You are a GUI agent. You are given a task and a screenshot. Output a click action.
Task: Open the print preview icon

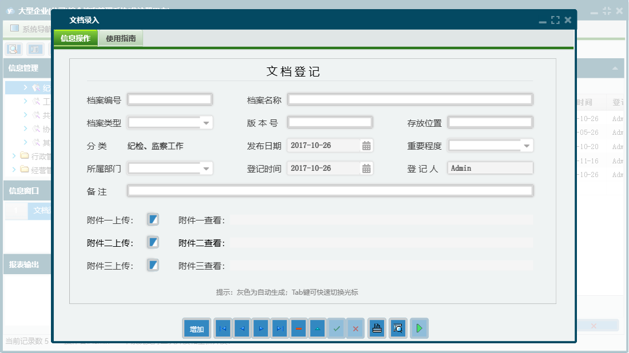(398, 328)
